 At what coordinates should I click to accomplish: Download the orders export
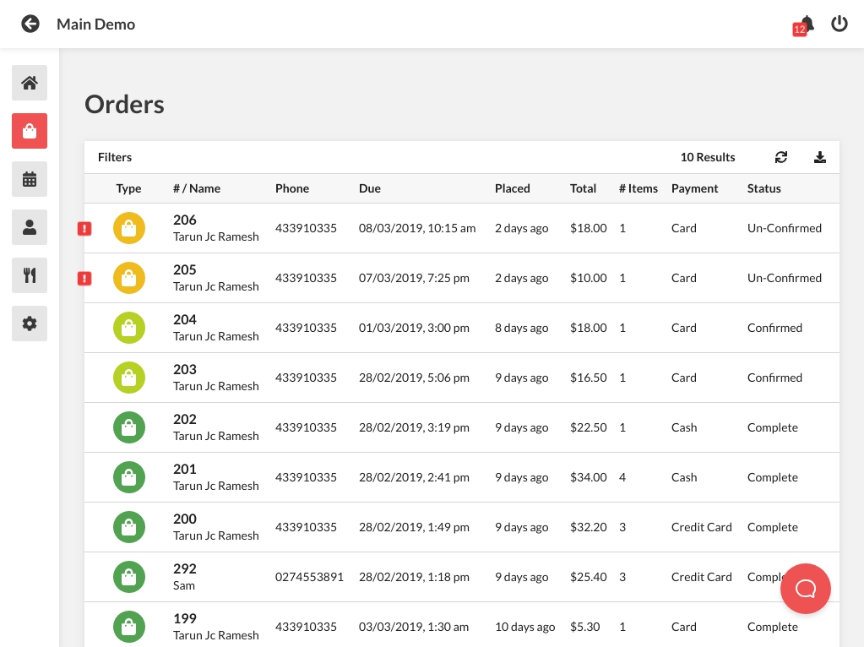coord(819,157)
